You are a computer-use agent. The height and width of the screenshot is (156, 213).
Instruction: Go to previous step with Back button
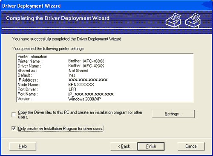[x=124, y=146]
